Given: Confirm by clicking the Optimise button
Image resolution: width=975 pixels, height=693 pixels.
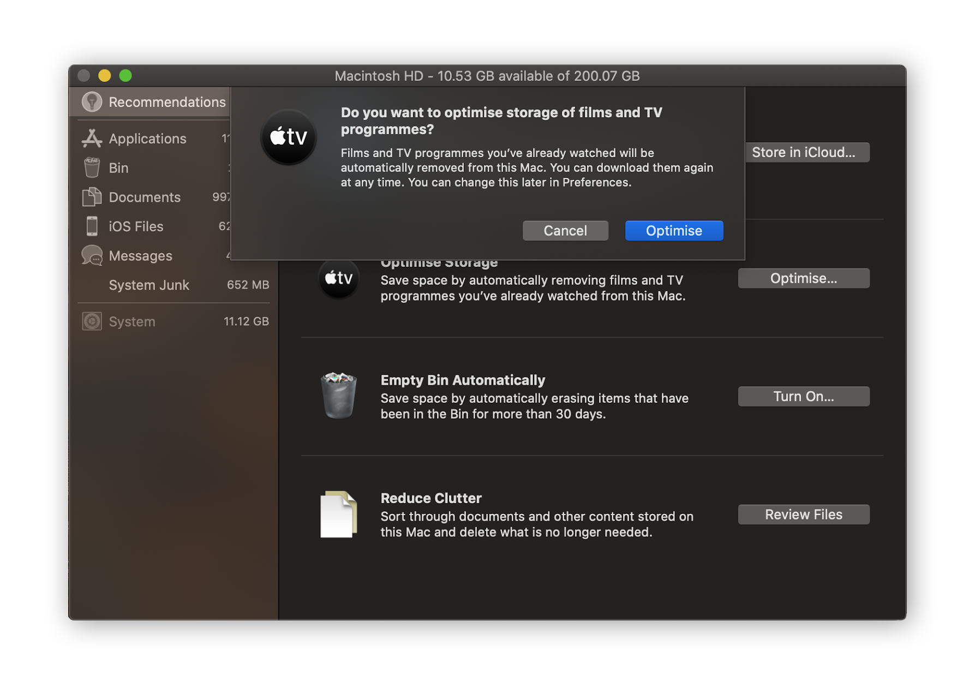Looking at the screenshot, I should pos(673,230).
